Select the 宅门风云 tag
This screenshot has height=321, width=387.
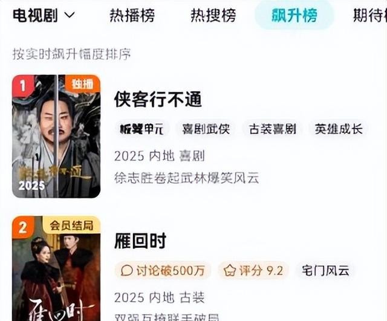pyautogui.click(x=325, y=270)
